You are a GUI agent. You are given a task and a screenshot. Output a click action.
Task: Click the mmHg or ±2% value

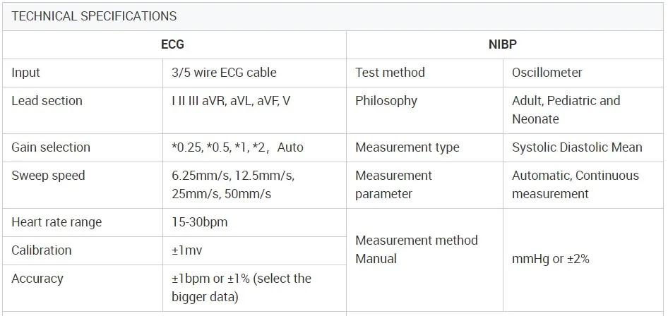click(x=551, y=259)
